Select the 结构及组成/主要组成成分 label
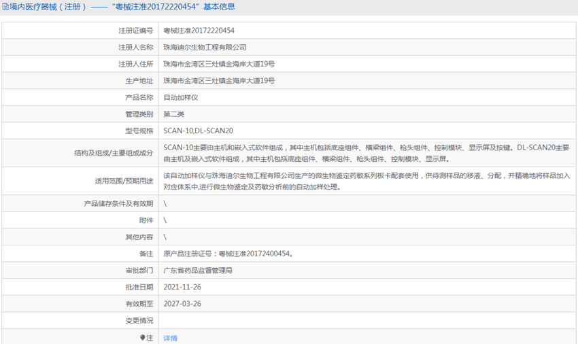This screenshot has height=344, width=578. pyautogui.click(x=114, y=153)
